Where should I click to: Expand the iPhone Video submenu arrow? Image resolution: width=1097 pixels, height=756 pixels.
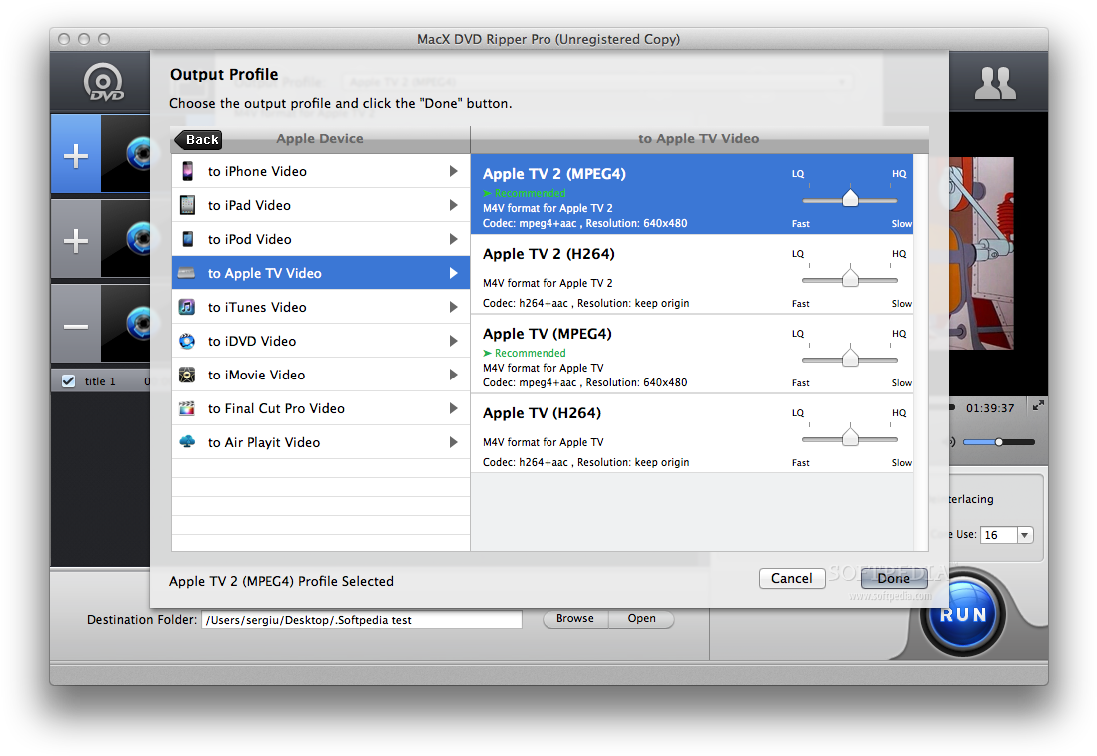pyautogui.click(x=454, y=171)
